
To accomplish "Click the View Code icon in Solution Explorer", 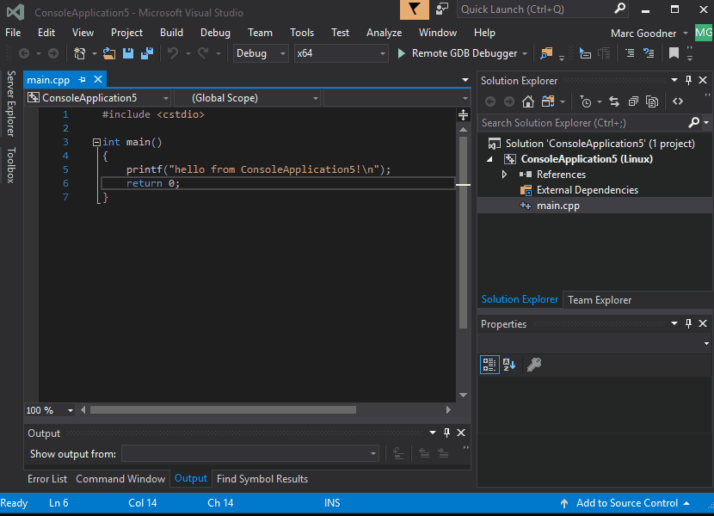I will pos(677,101).
